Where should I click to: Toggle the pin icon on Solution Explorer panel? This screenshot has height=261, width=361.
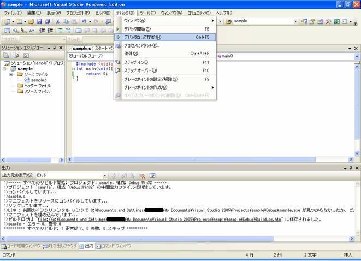[x=55, y=48]
